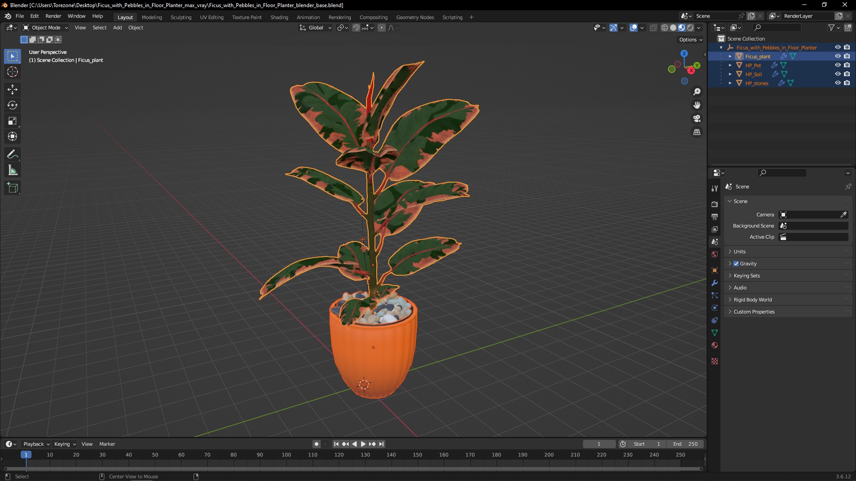Image resolution: width=856 pixels, height=481 pixels.
Task: Disable HP_stones in renders
Action: point(847,83)
